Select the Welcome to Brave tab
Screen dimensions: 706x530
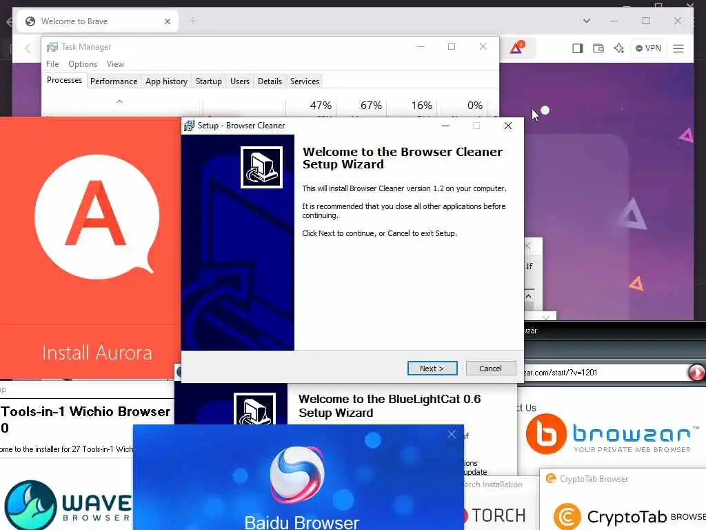pyautogui.click(x=97, y=21)
